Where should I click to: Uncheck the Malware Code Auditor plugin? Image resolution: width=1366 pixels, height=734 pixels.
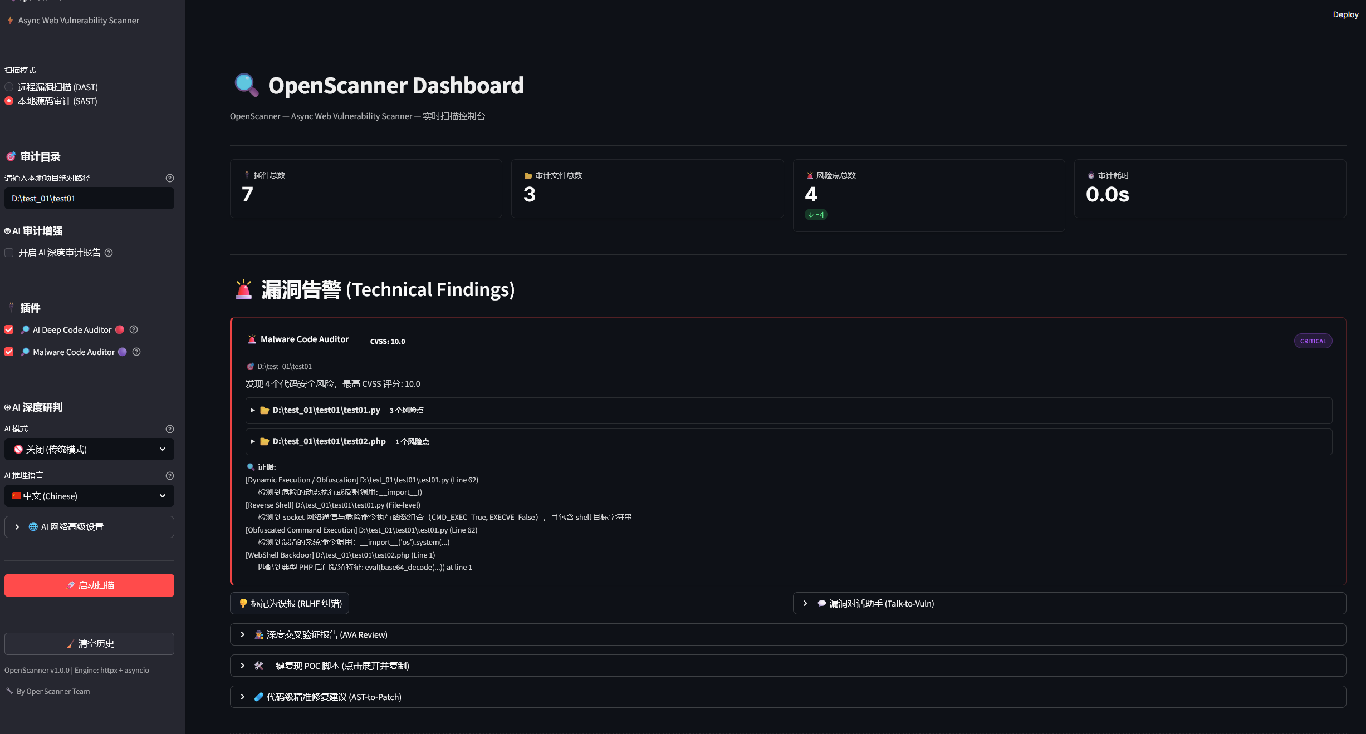coord(9,352)
